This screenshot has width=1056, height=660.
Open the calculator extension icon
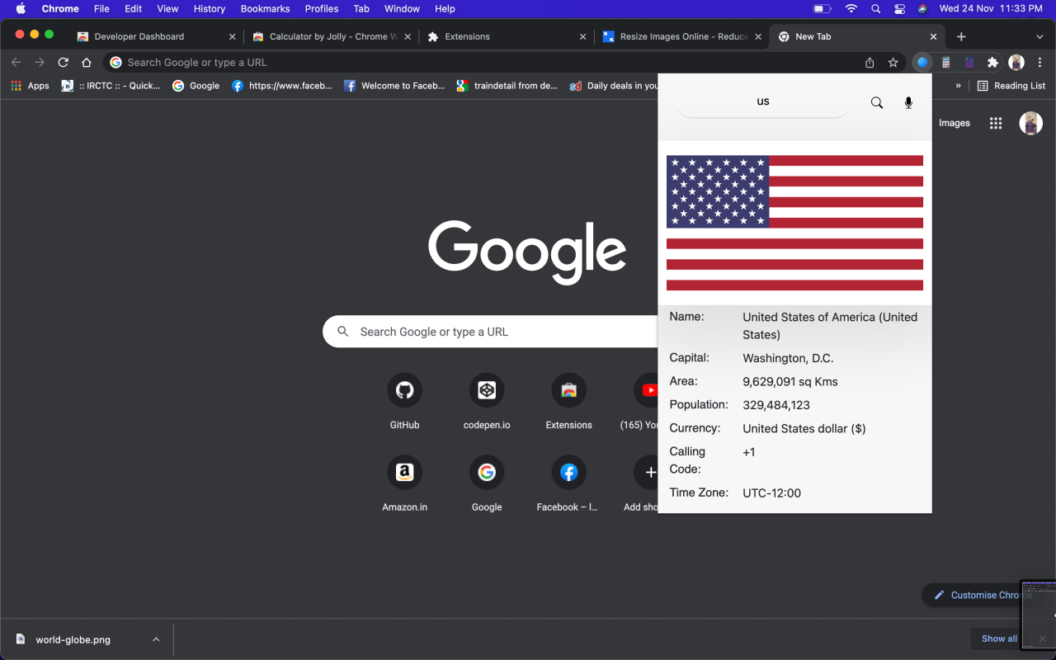946,63
